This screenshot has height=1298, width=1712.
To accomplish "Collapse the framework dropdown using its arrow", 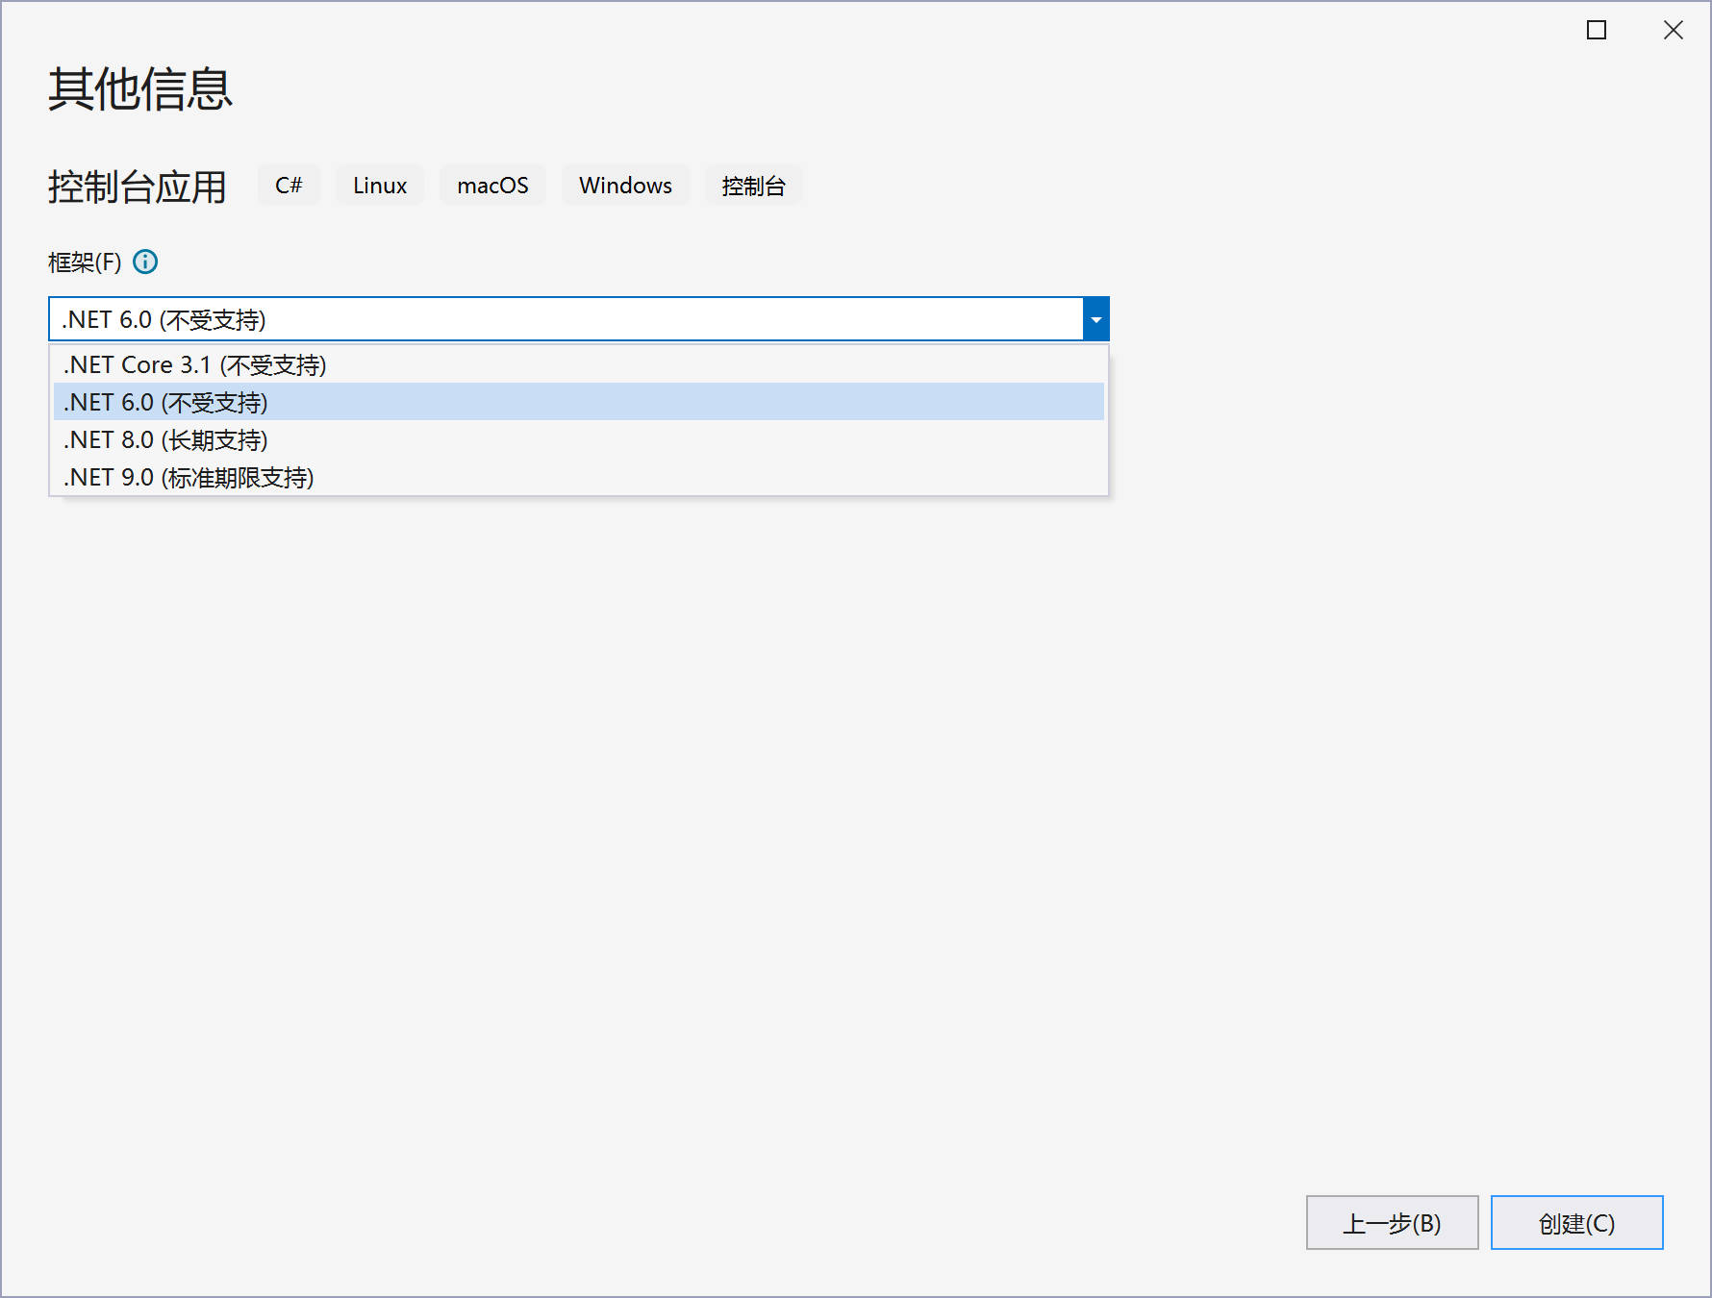I will 1095,319.
